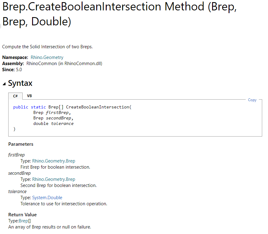Click the italic firstBrep parameter name
268x234 pixels.
[x=17, y=155]
